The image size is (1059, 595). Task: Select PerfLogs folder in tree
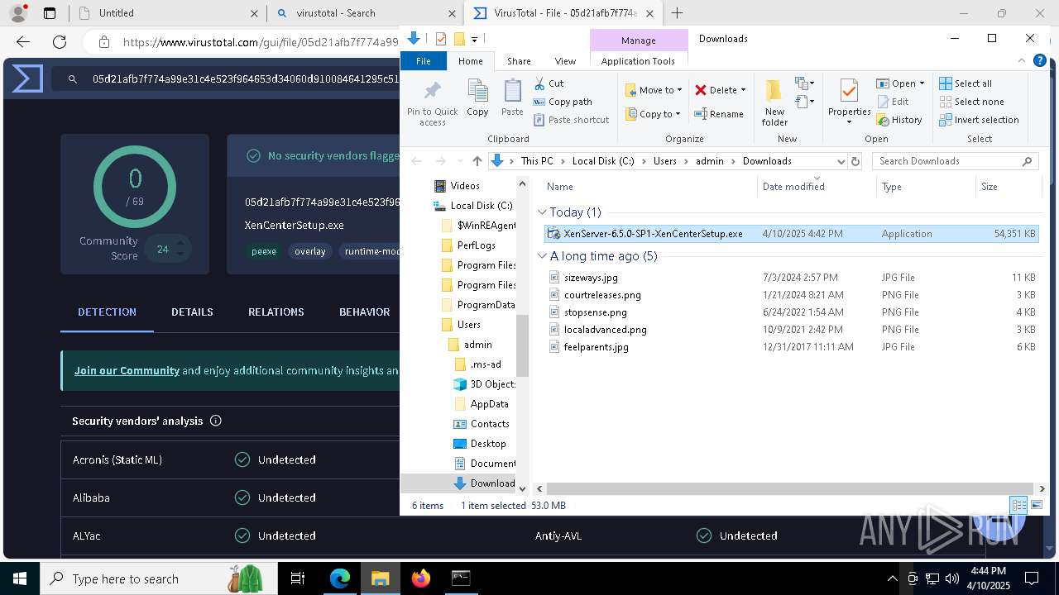tap(476, 245)
